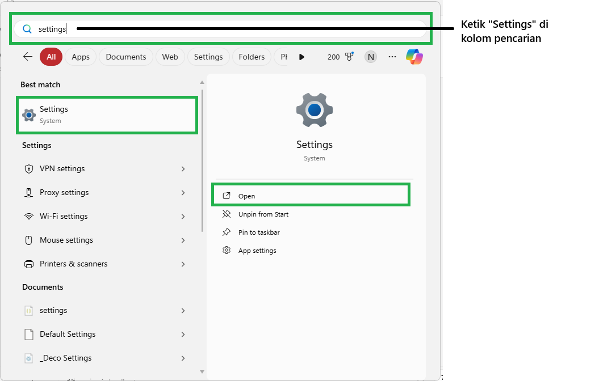Click the Default Settings file icon

29,335
